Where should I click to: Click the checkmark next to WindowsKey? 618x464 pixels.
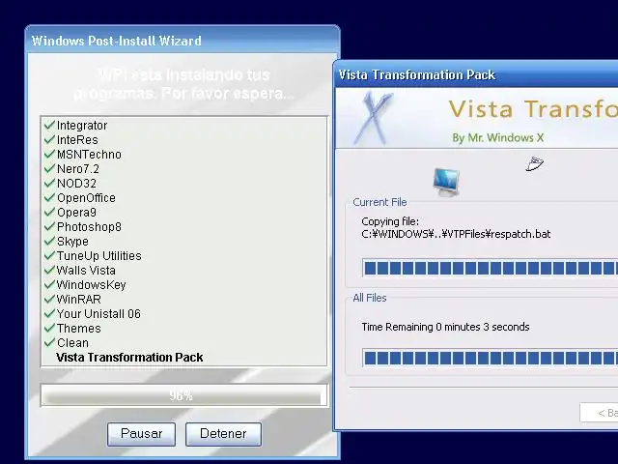pos(49,284)
